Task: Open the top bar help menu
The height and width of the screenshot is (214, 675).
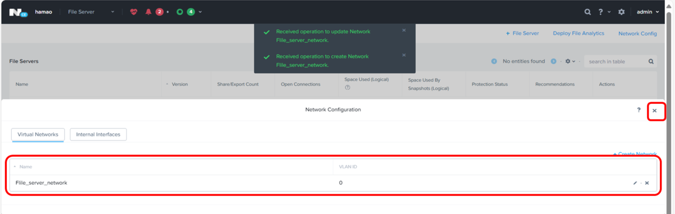Action: tap(604, 12)
